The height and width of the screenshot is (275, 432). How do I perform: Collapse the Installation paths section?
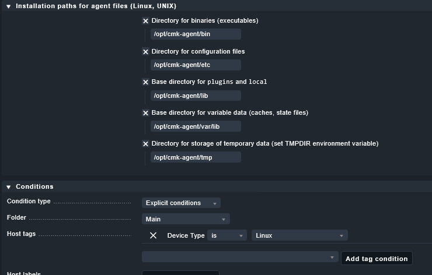click(9, 6)
